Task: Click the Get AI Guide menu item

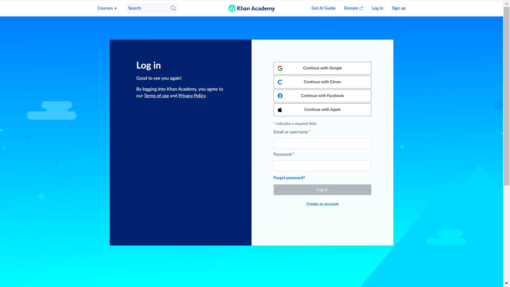Action: click(x=323, y=8)
